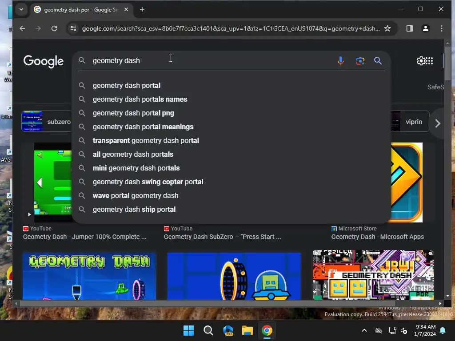Choose suggestion 'geometry dash portals names'
This screenshot has width=455, height=341.
(231, 99)
